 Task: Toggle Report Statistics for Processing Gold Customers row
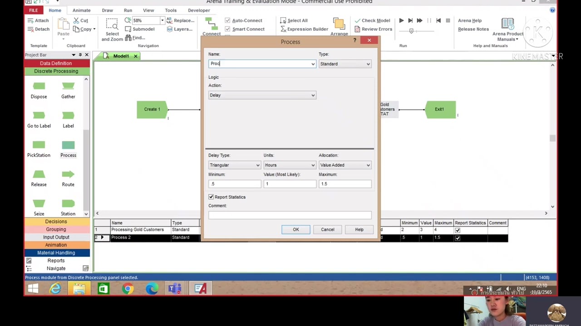click(x=458, y=230)
